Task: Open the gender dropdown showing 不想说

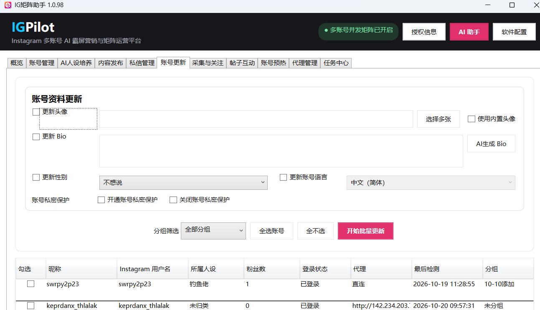Action: 183,183
